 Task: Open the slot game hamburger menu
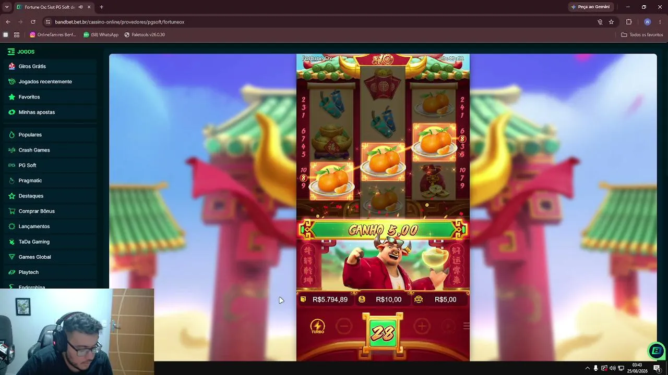(466, 326)
